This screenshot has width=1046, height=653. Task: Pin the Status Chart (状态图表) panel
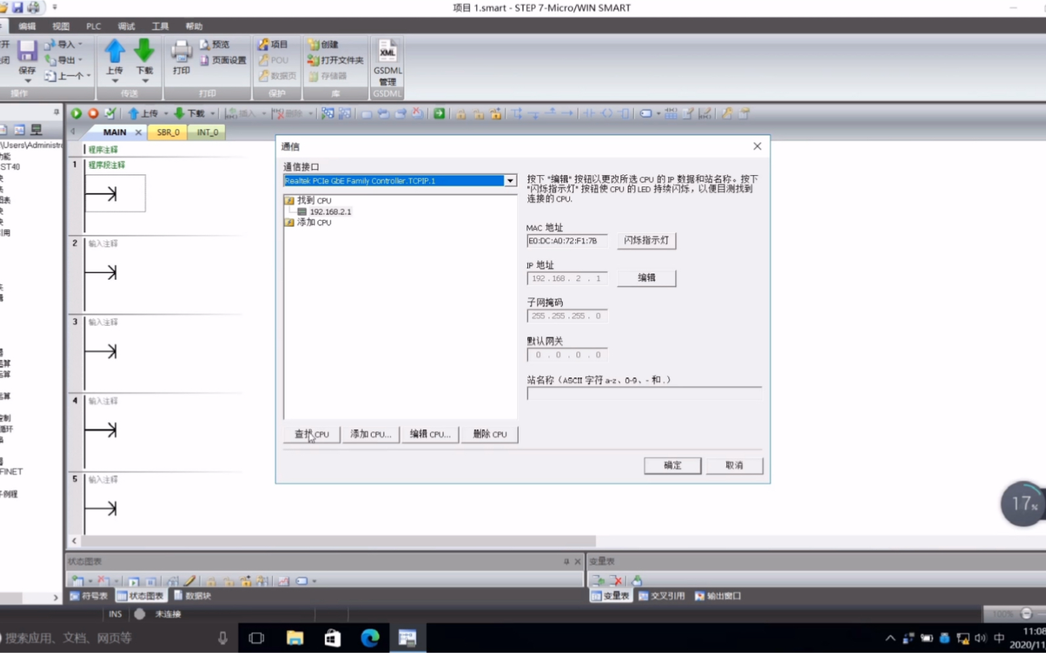566,562
